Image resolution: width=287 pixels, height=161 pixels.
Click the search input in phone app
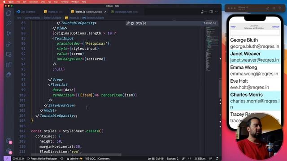[x=255, y=33]
